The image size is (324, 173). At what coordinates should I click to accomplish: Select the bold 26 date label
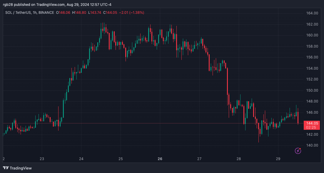tap(160, 159)
